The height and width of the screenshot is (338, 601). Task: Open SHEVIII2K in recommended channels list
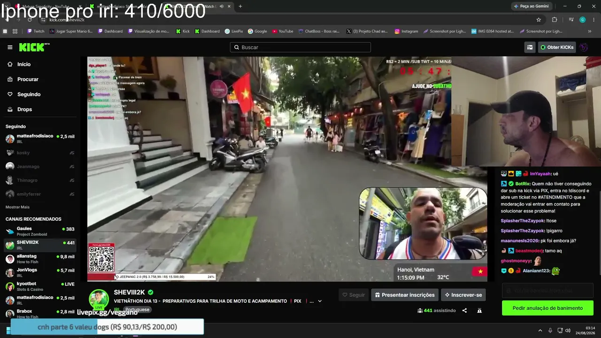pyautogui.click(x=40, y=245)
